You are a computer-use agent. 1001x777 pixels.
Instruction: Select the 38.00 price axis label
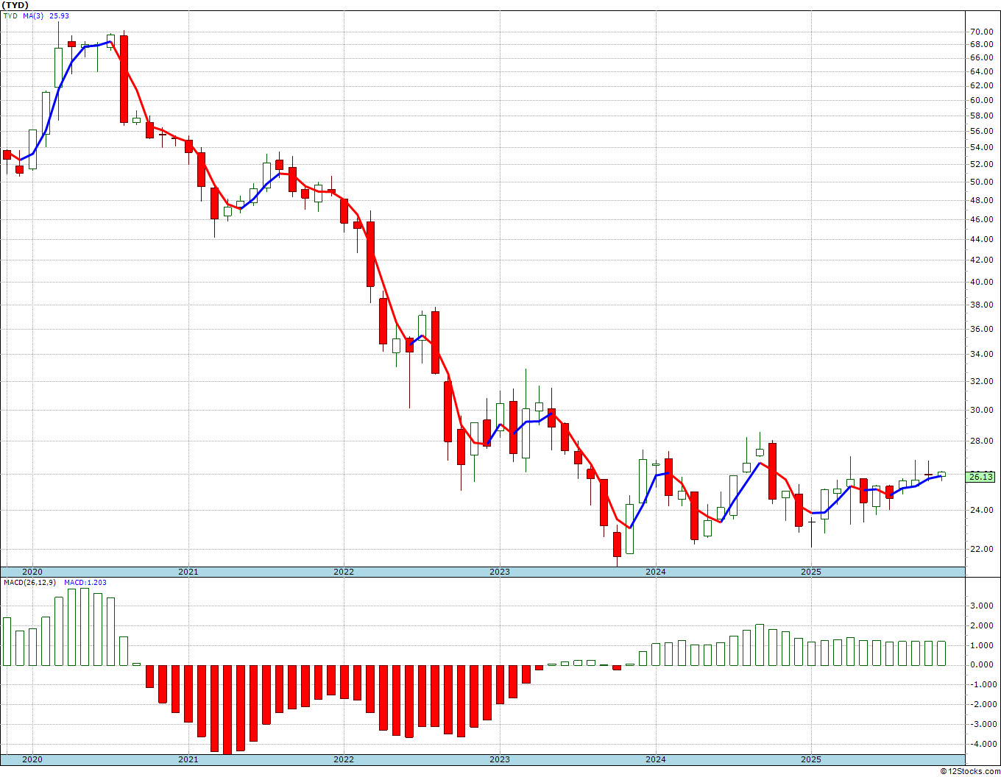[981, 305]
